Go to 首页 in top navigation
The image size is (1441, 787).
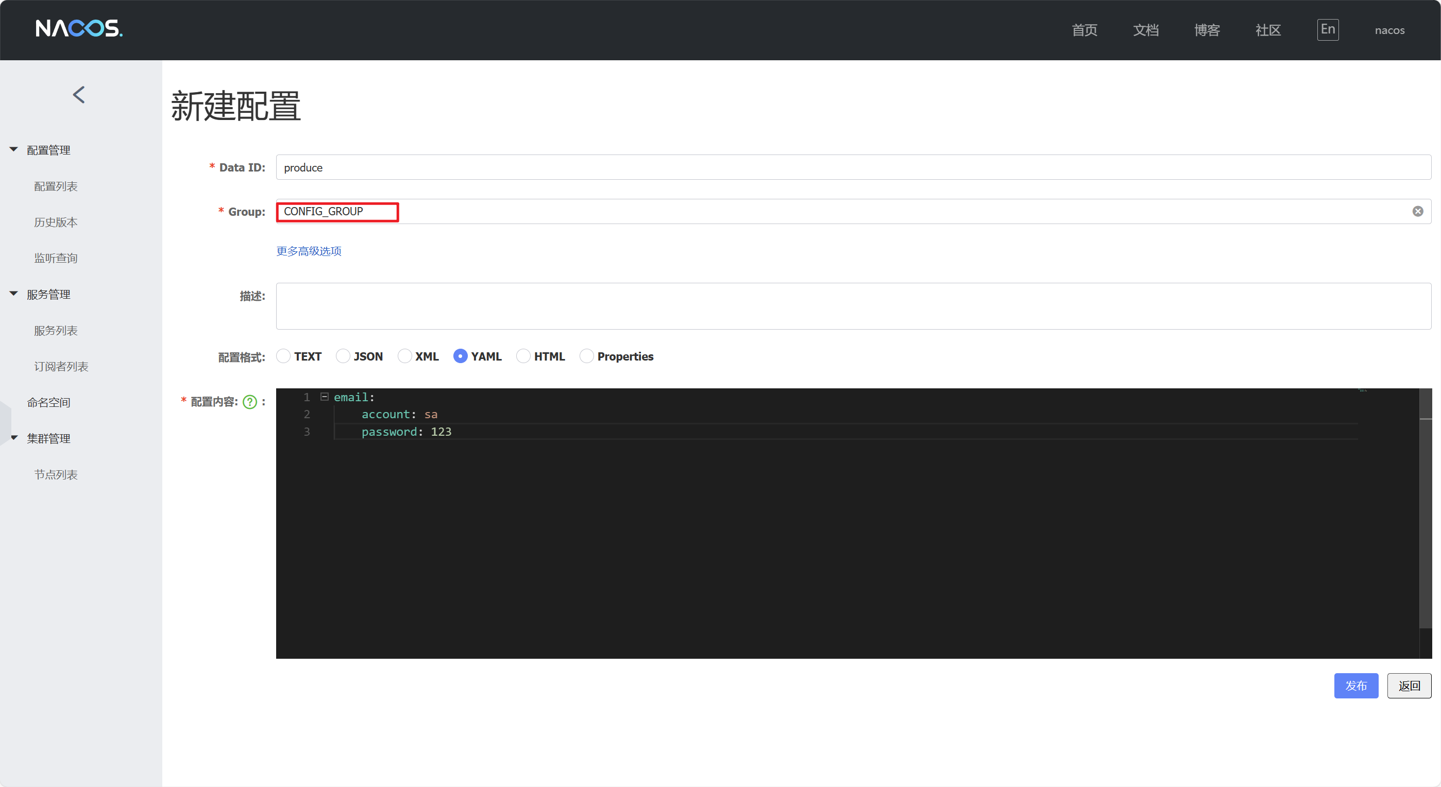(x=1084, y=30)
